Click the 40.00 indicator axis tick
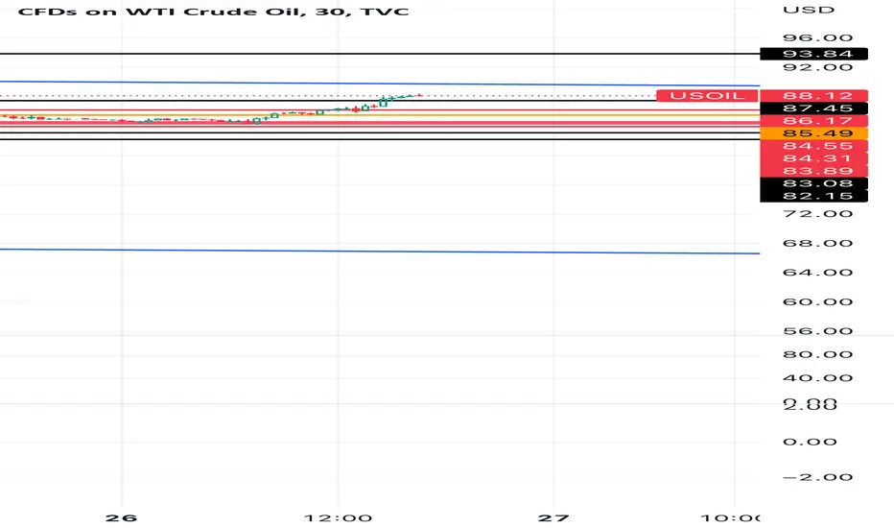 pyautogui.click(x=817, y=378)
